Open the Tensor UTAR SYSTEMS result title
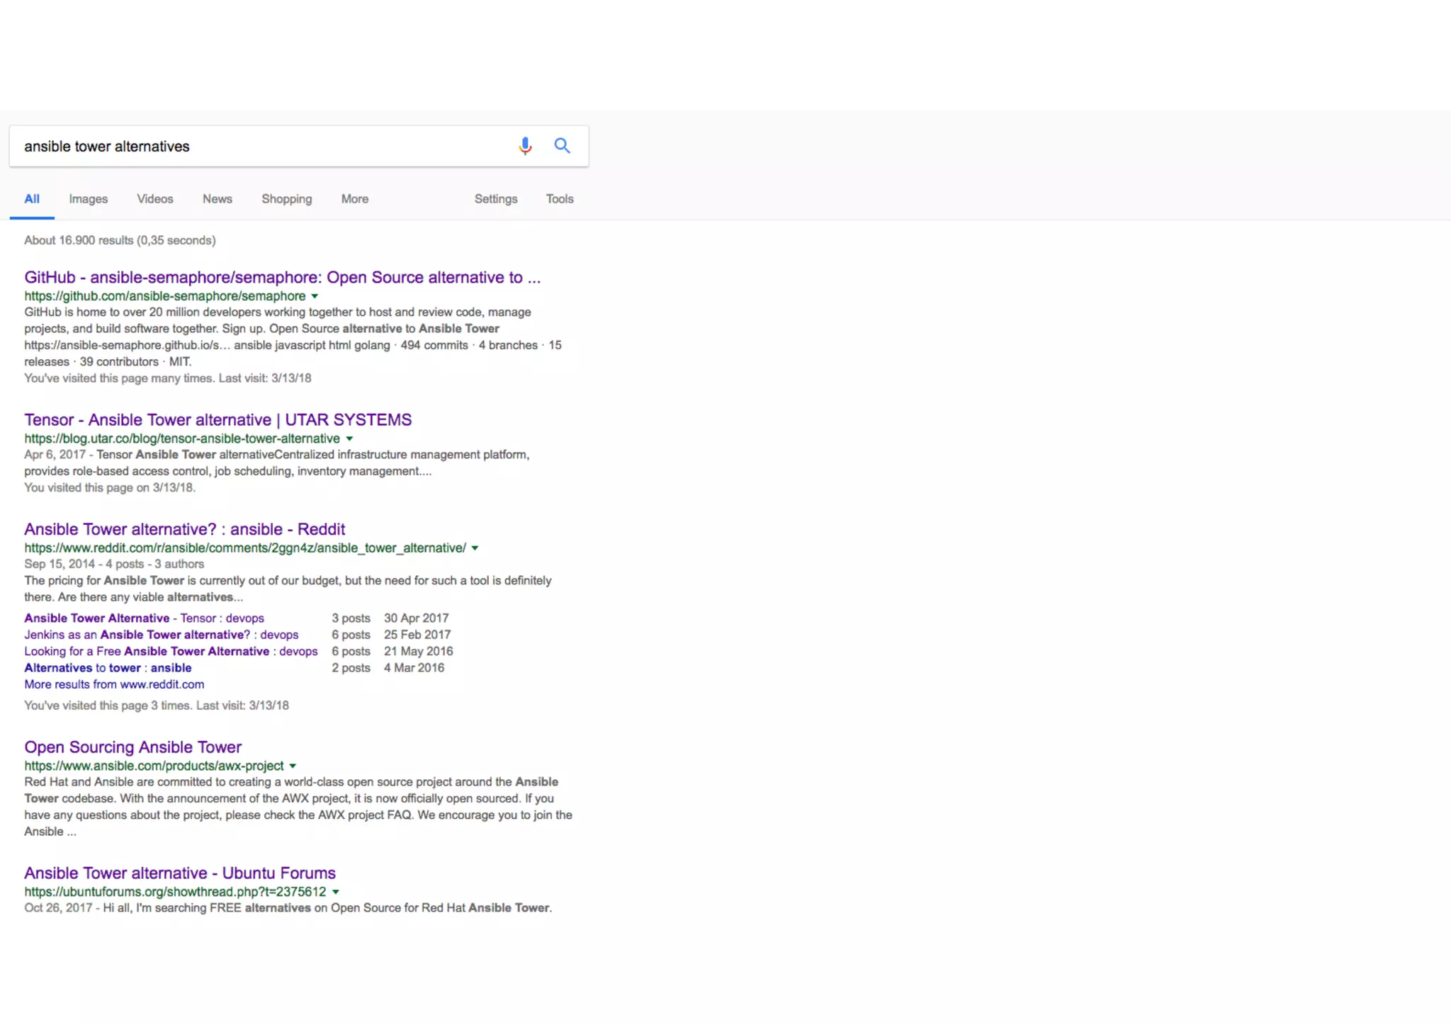This screenshot has width=1451, height=1025. click(x=218, y=420)
